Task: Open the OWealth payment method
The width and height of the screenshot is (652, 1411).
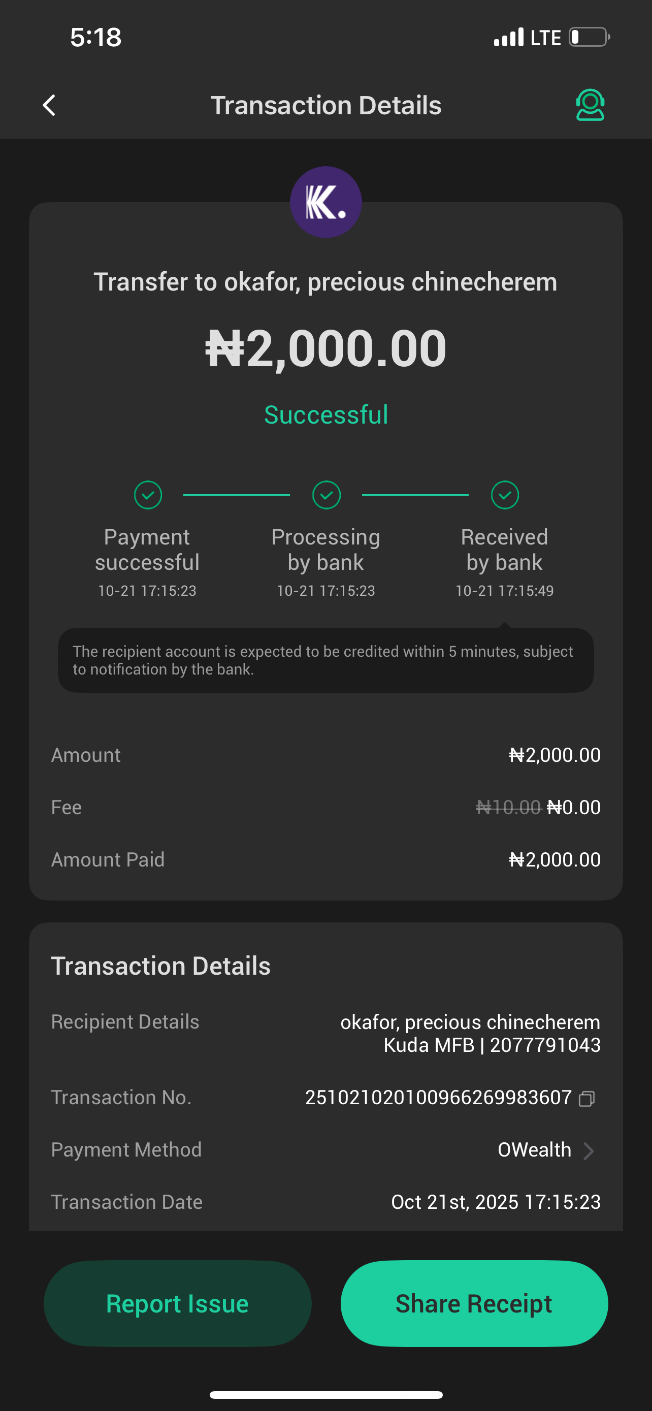Action: pos(534,1150)
